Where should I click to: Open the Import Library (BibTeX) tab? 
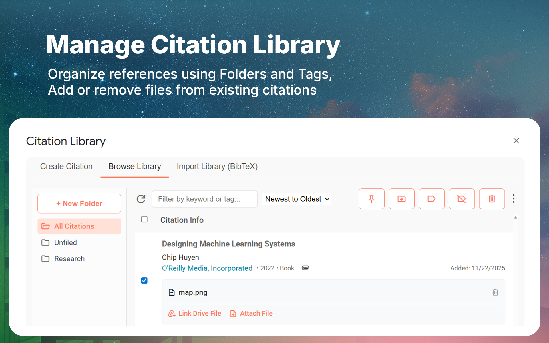pyautogui.click(x=217, y=166)
